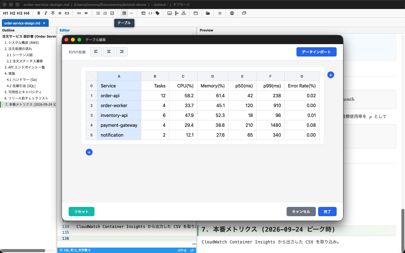Click the tag icon in the toolbar
This screenshot has height=253, width=405.
point(157,13)
